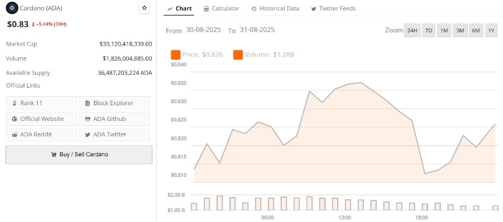This screenshot has width=503, height=222.
Task: Click the Calculator tab icon
Action: click(206, 9)
